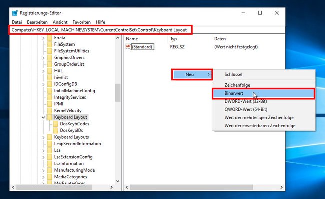This screenshot has height=199, width=325.
Task: Click the tree pane scroll down arrow
Action: click(x=118, y=181)
